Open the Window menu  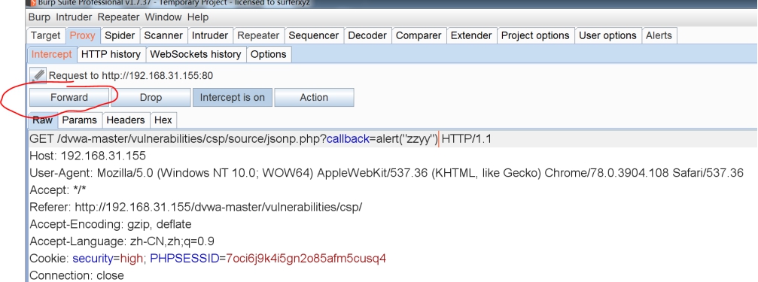pos(163,17)
